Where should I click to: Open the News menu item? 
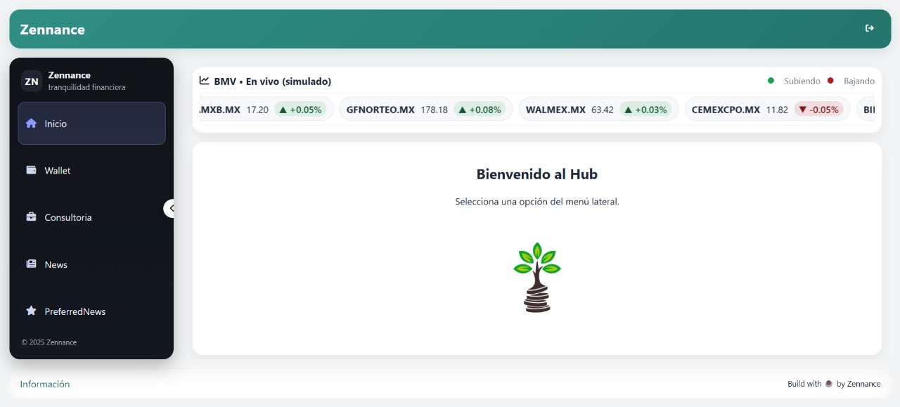[x=91, y=264]
